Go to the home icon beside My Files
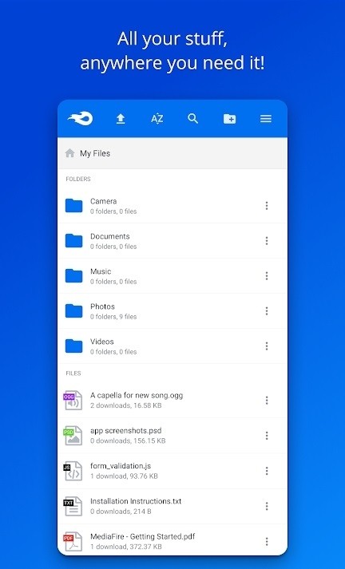The image size is (345, 569). click(69, 153)
